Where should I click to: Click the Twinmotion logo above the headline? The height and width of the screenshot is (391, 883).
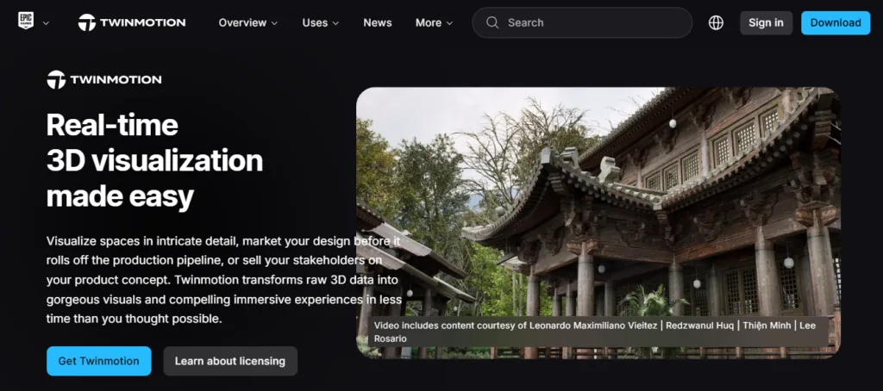[x=104, y=79]
